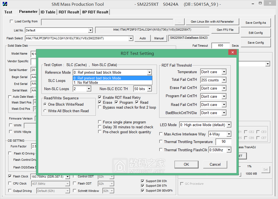Toggle Enable RDT Read Retry checkbox
Screen dimensions: 278x199
click(x=100, y=97)
